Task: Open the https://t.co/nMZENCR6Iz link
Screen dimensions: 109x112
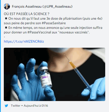Action: point(24,42)
